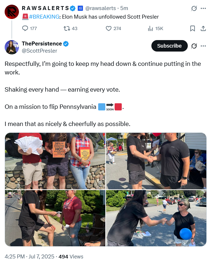Screen dimensions: 211x262
Task: Open the #BREAKING hashtag link
Action: (x=44, y=17)
